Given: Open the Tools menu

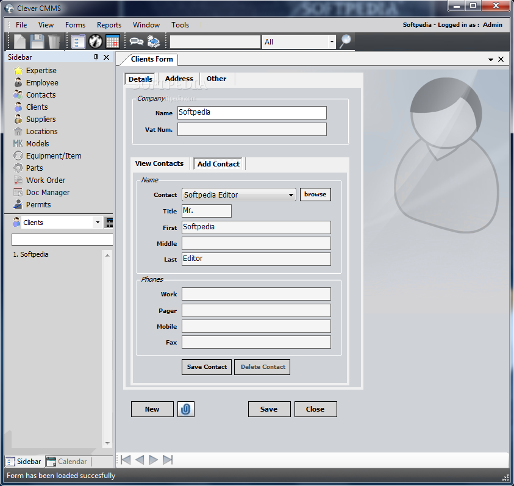Looking at the screenshot, I should (180, 25).
